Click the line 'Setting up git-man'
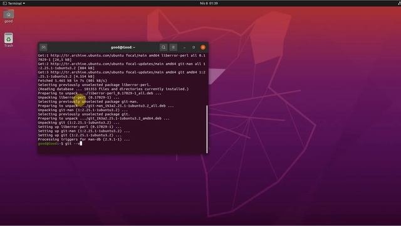Screen dimensions: 401x226 pos(84,131)
